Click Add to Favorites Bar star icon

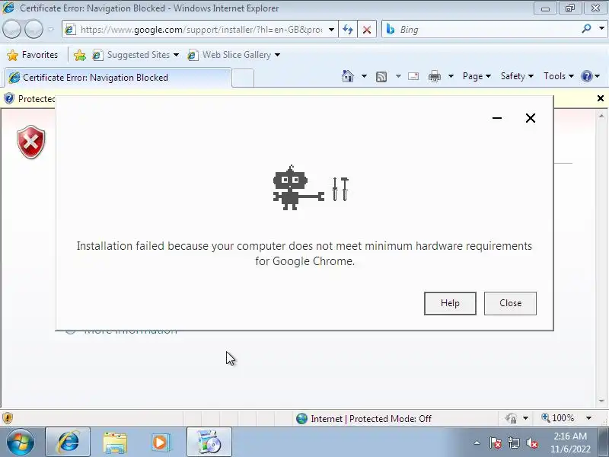pos(80,55)
